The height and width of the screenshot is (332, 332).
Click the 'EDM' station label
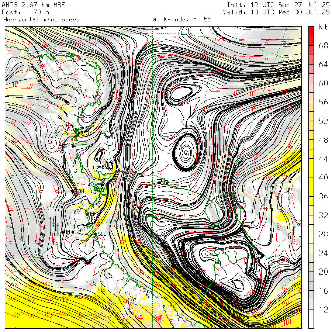(80, 191)
